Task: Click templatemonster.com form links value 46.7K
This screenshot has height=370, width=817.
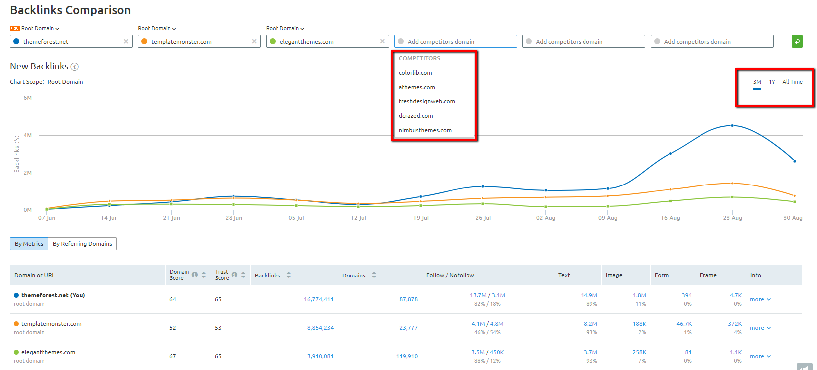Action: pyautogui.click(x=684, y=324)
